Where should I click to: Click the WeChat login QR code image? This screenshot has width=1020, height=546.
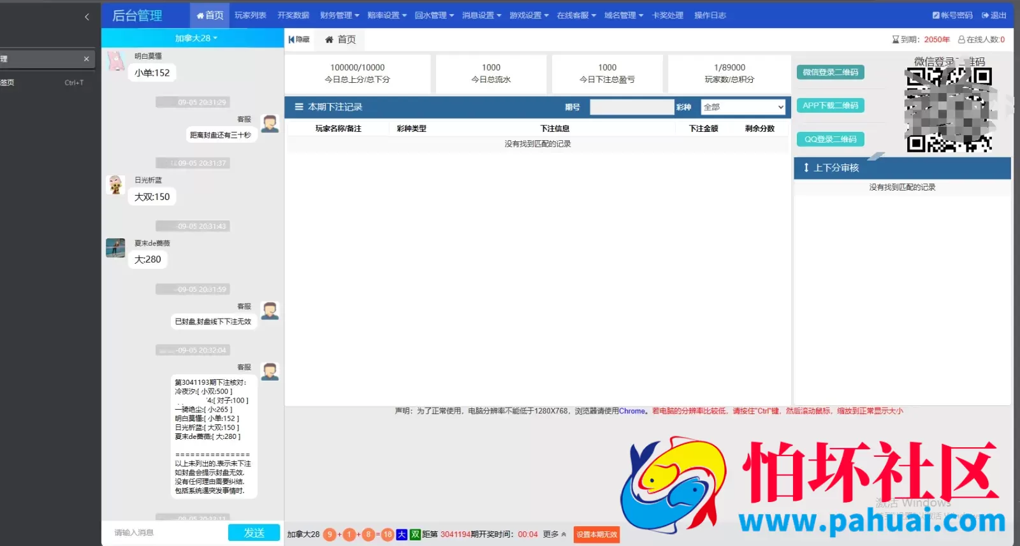[949, 110]
